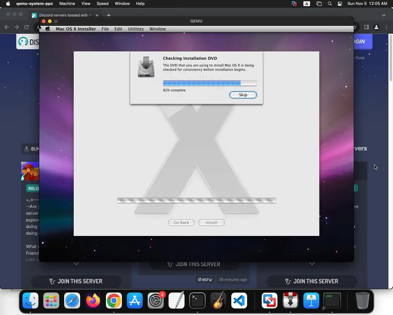The image size is (393, 315).
Task: Open the Speed menu
Action: tap(103, 4)
